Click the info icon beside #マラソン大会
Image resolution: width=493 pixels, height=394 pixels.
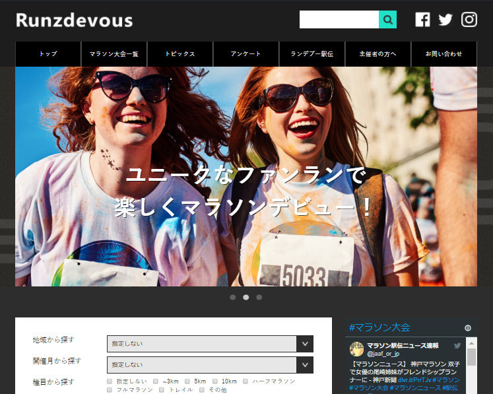click(x=468, y=328)
